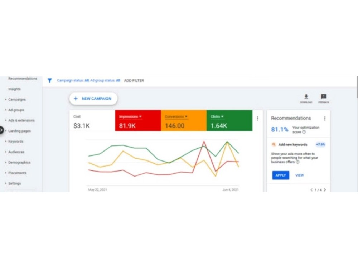The height and width of the screenshot is (268, 358).
Task: Click the NEW CAMPAIGN button
Action: click(x=93, y=99)
